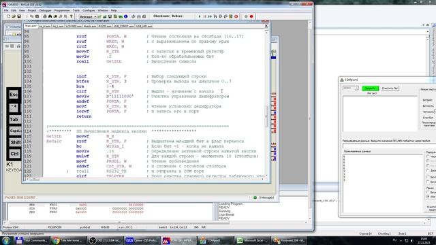The width and height of the screenshot is (436, 245).
Task: Switch to Keyboard_SIM taskbar item
Action: tap(288, 240)
